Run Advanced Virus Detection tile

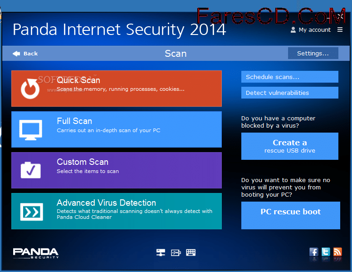[117, 211]
